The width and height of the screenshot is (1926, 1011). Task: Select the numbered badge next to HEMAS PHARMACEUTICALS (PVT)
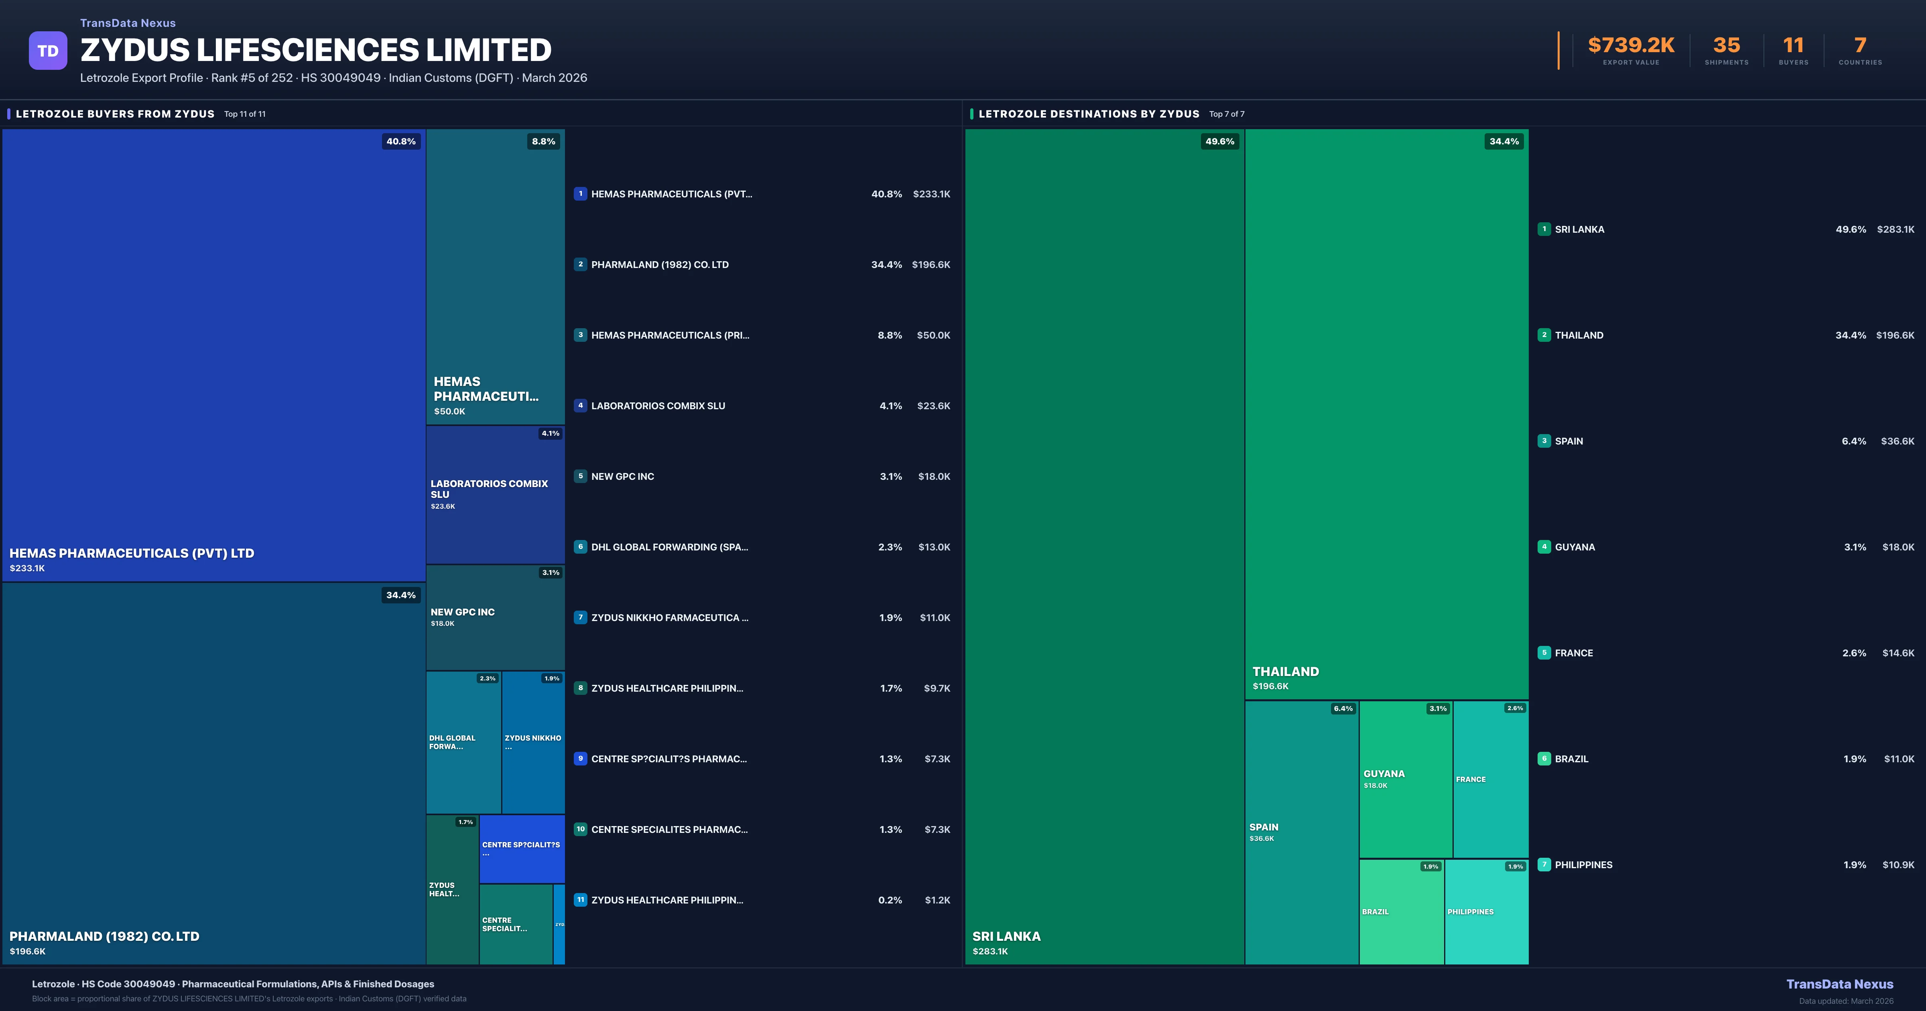(x=580, y=194)
